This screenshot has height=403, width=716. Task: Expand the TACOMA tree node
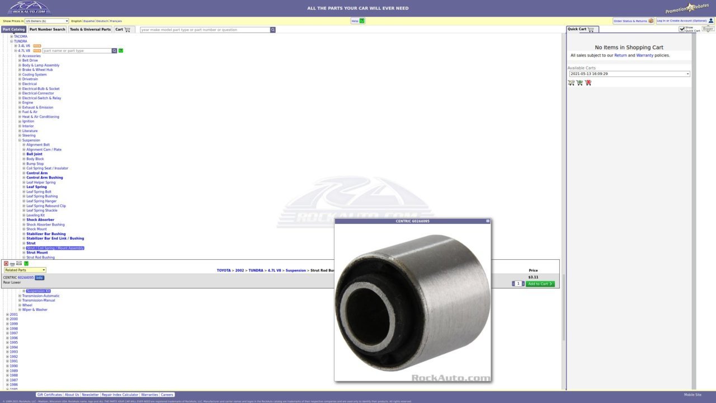pyautogui.click(x=12, y=36)
